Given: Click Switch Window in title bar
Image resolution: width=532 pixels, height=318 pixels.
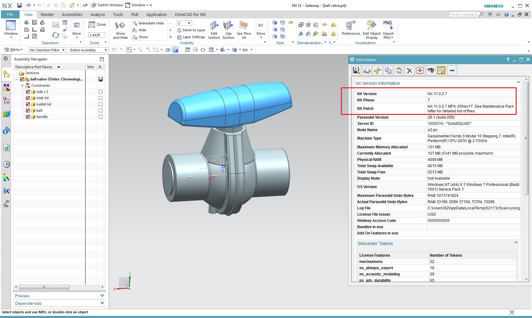Looking at the screenshot, I should tap(107, 5).
